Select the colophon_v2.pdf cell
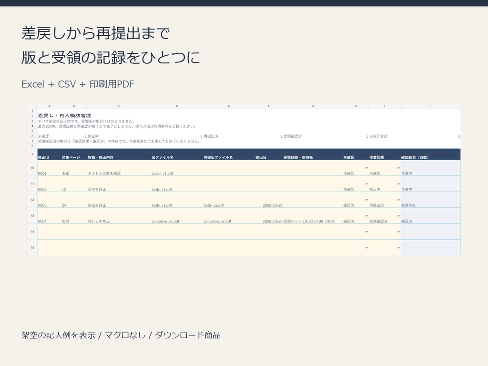The width and height of the screenshot is (488, 366). pos(229,216)
